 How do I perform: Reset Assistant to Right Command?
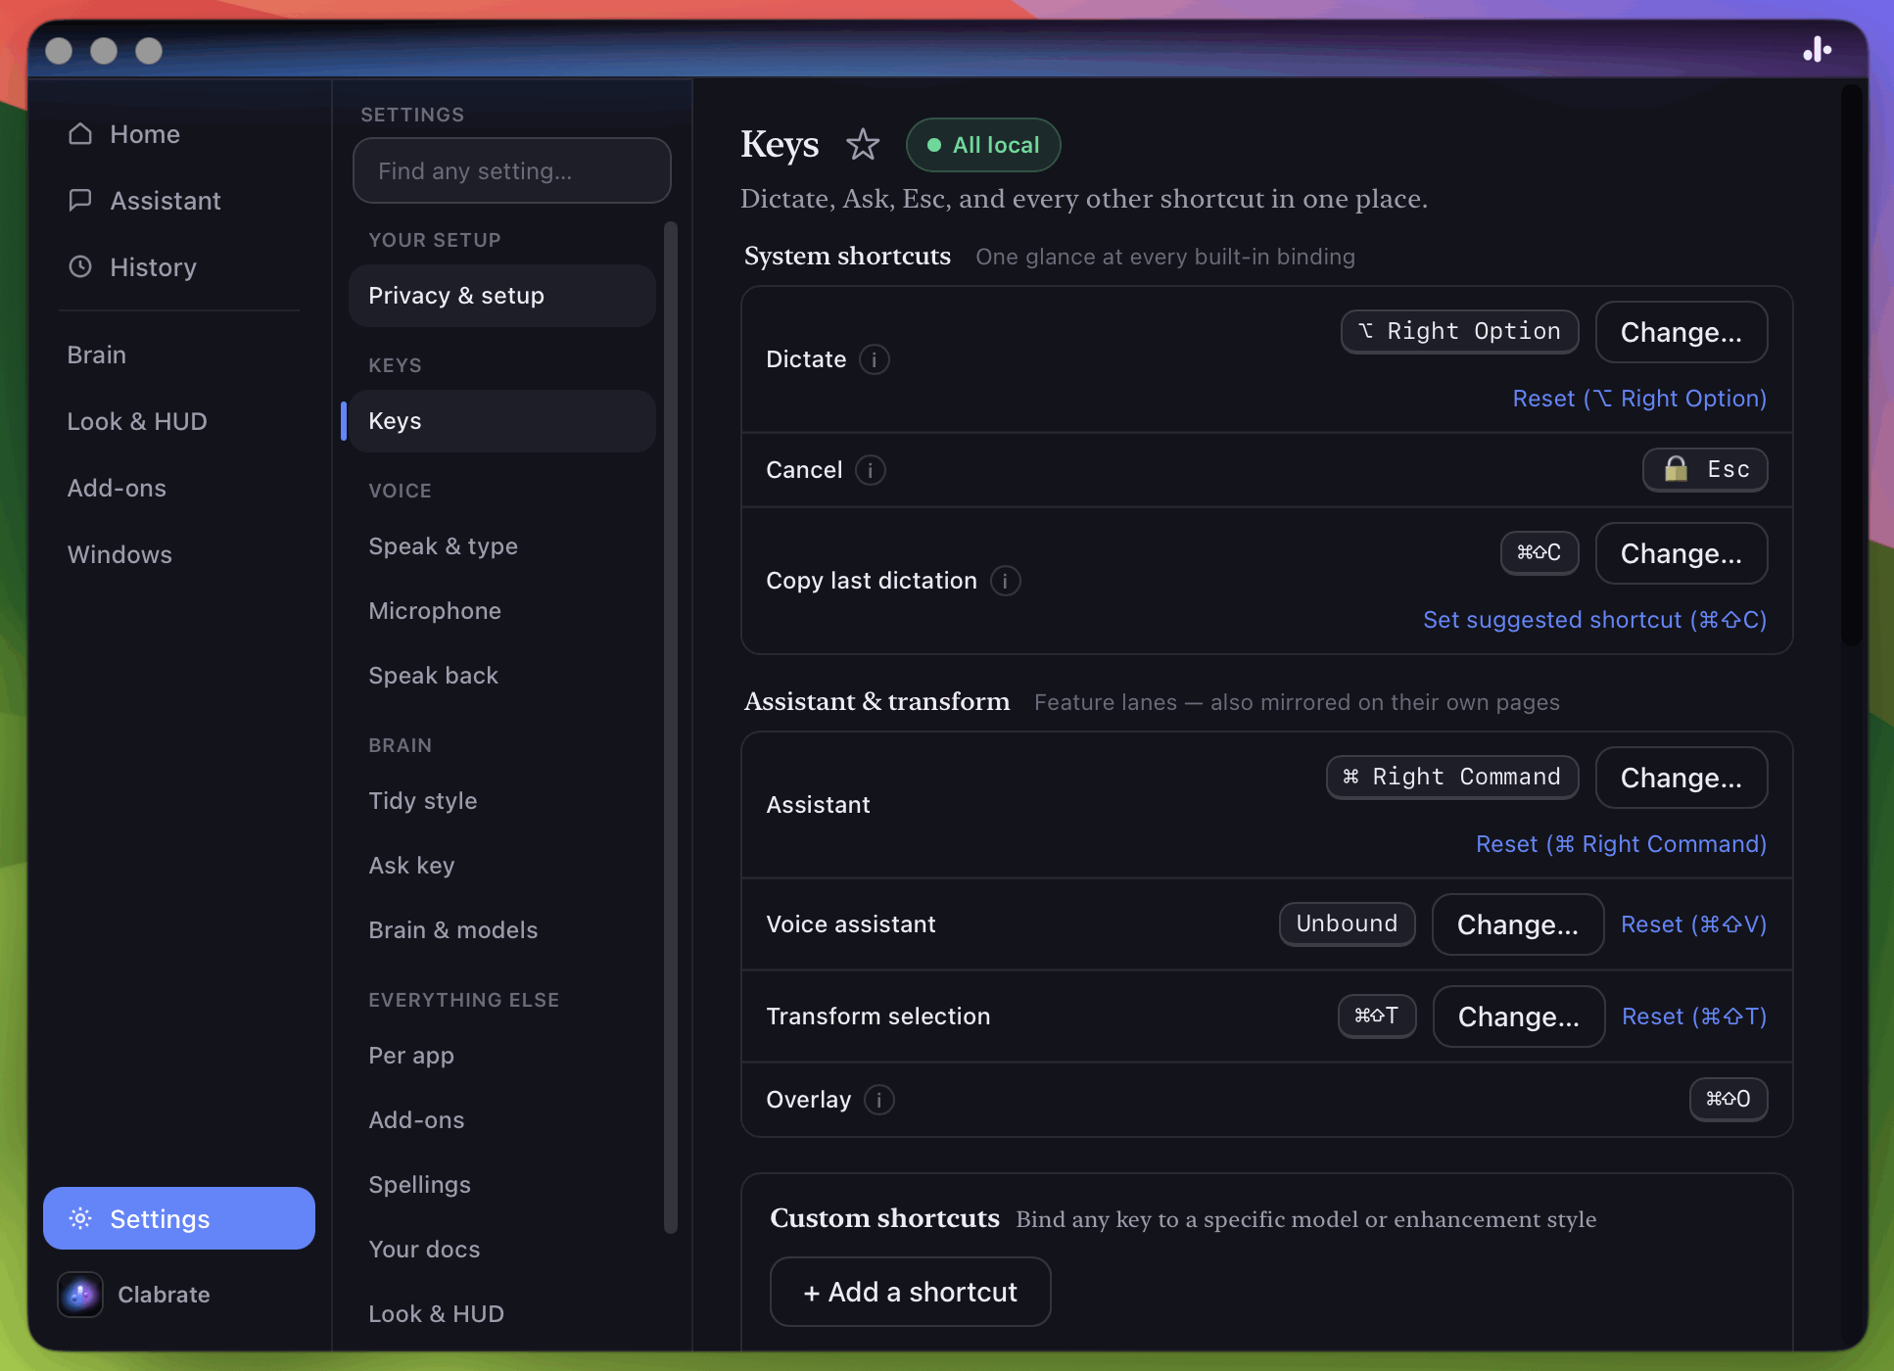pyautogui.click(x=1621, y=844)
